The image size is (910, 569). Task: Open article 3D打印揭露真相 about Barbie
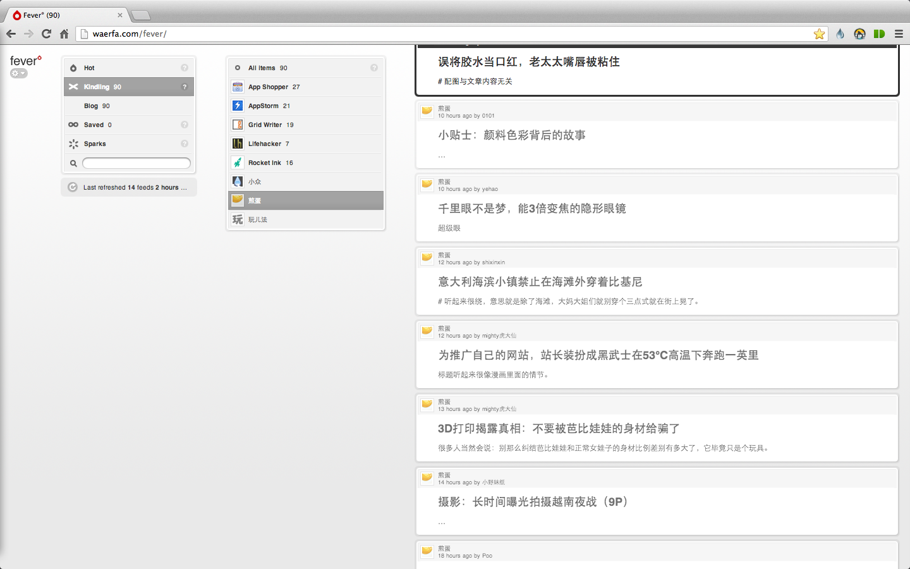point(559,429)
